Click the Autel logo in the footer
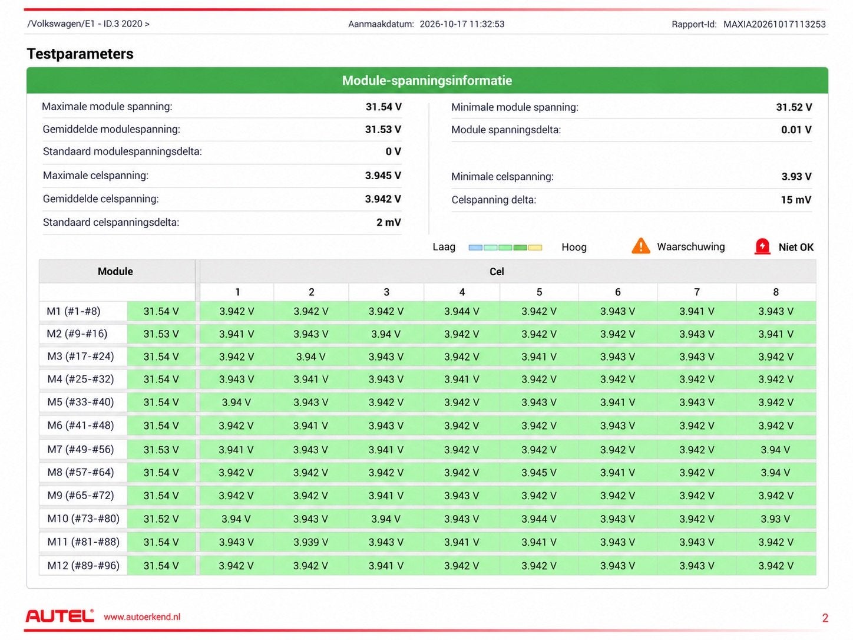This screenshot has width=853, height=640. point(59,616)
